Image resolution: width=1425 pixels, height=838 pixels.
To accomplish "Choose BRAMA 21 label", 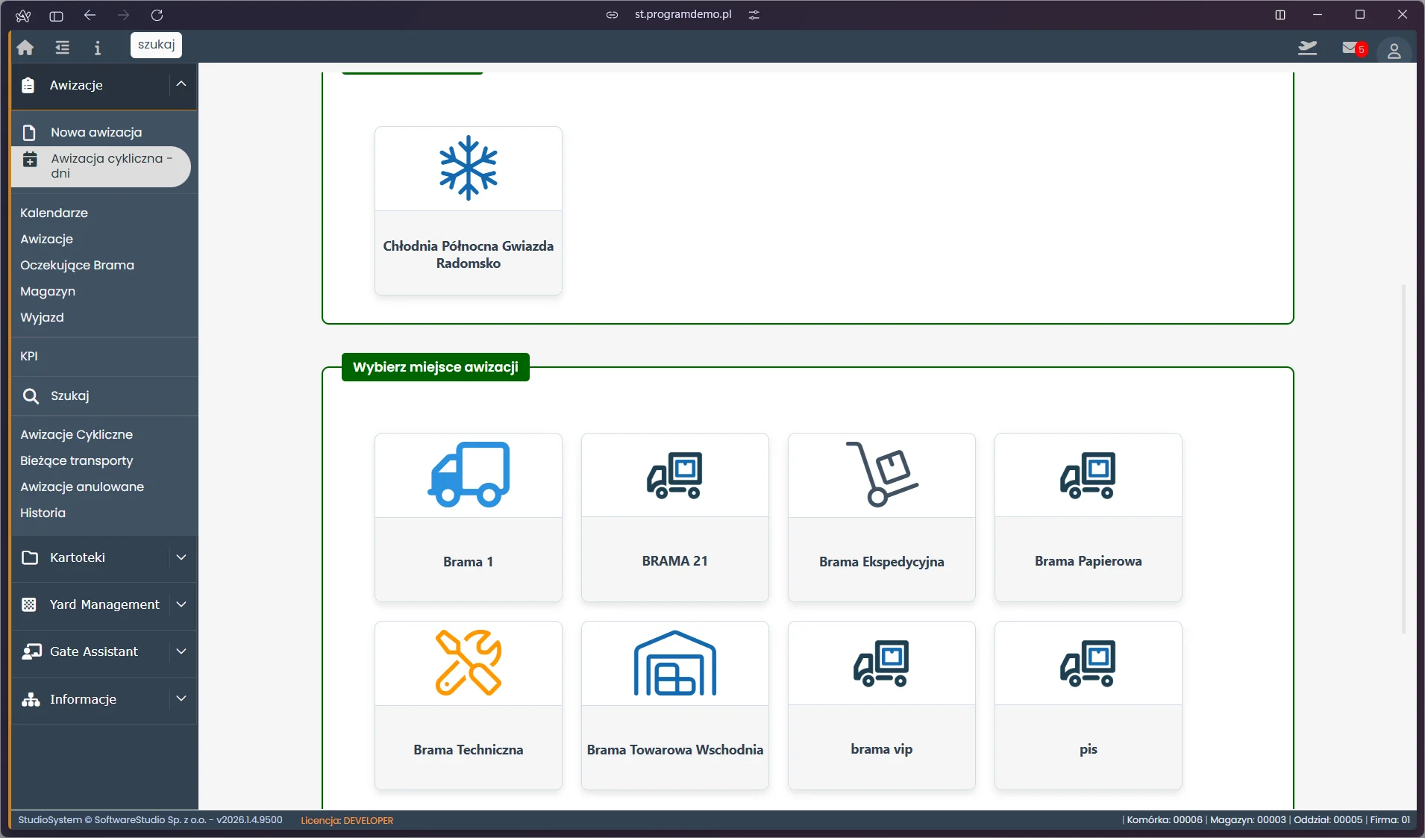I will (x=675, y=561).
